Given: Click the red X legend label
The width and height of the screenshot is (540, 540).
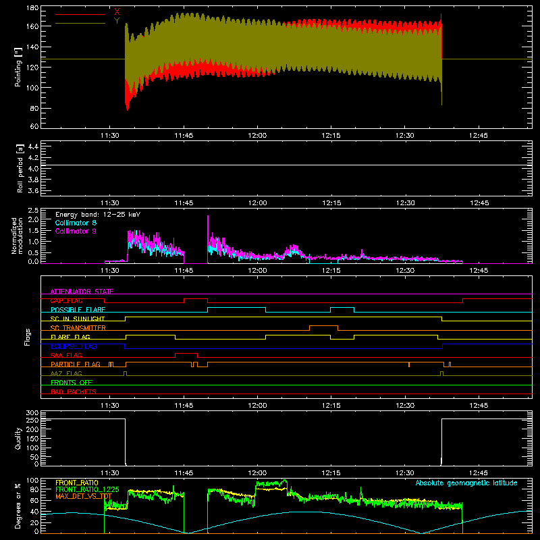Looking at the screenshot, I should pyautogui.click(x=117, y=11).
